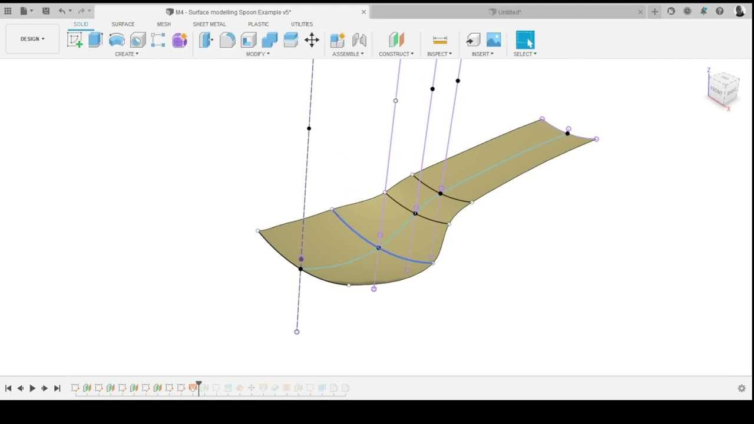
Task: Select the Offset Plane construct tool
Action: coord(396,40)
